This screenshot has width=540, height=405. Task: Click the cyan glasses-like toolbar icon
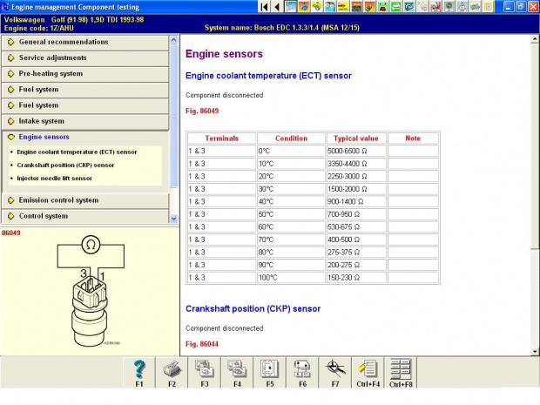330,7
